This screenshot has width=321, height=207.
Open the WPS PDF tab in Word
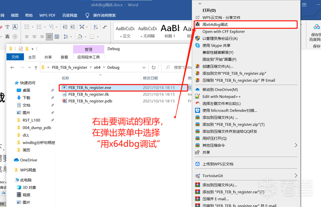click(47, 15)
